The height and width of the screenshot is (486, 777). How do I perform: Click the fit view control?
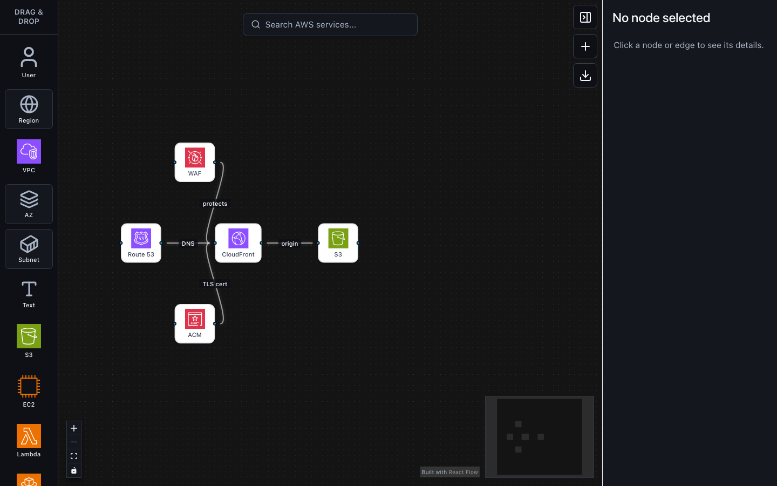coord(74,456)
